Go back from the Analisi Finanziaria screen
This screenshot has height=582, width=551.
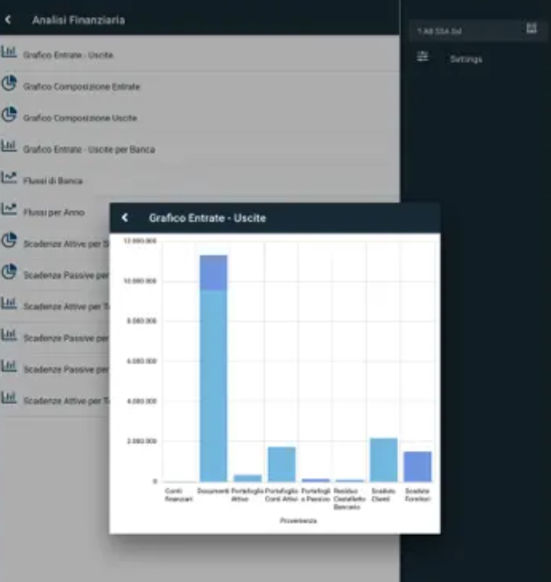click(x=8, y=20)
